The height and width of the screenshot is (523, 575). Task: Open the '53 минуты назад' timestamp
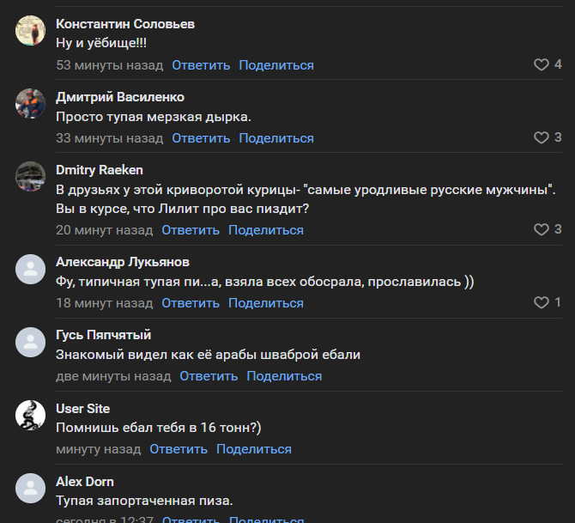click(109, 65)
